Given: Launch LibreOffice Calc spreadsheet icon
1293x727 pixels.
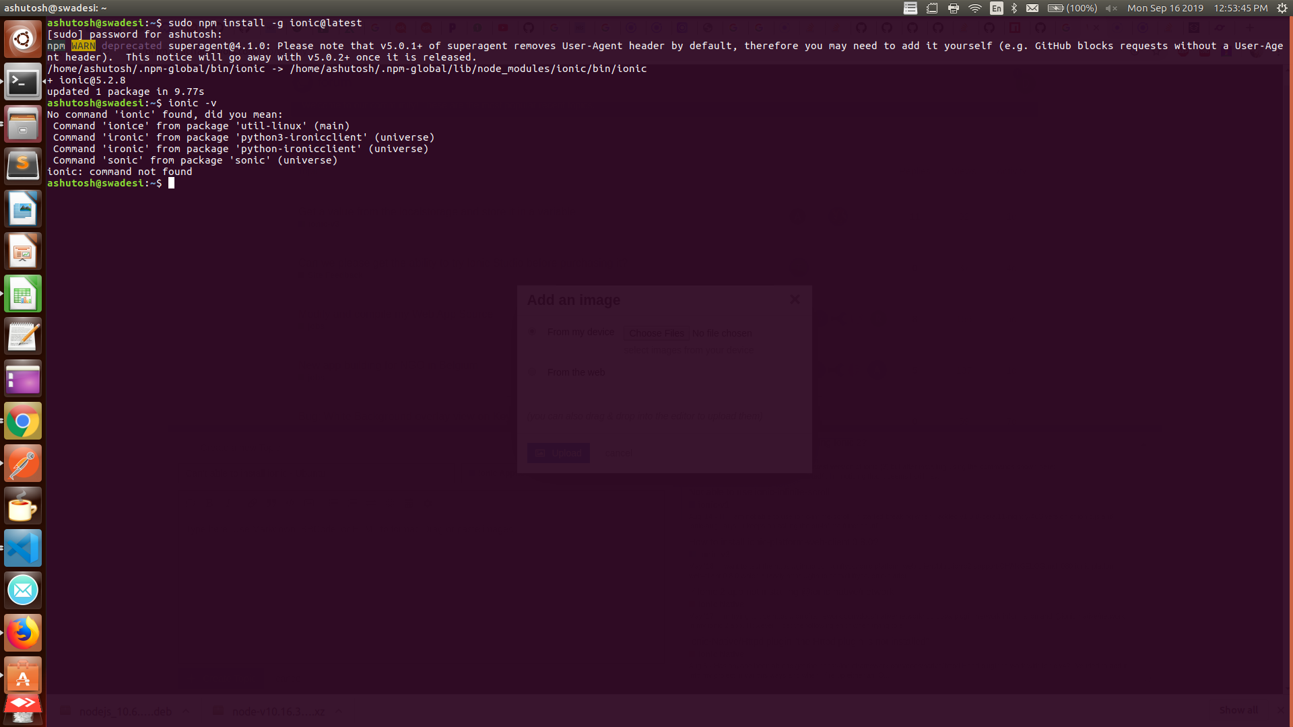Looking at the screenshot, I should point(23,294).
